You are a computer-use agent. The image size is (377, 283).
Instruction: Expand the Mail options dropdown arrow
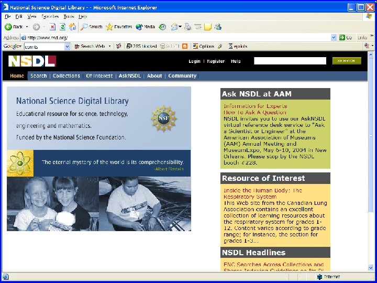(x=180, y=27)
